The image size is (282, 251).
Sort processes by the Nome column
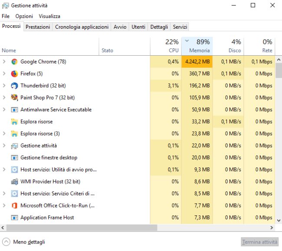coord(49,47)
